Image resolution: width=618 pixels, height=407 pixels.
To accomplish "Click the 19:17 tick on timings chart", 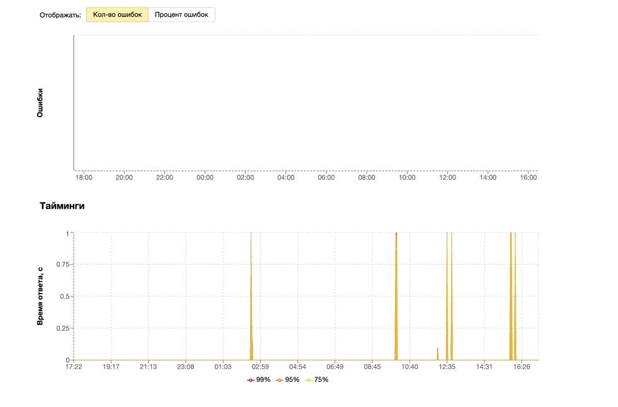I will 111,367.
